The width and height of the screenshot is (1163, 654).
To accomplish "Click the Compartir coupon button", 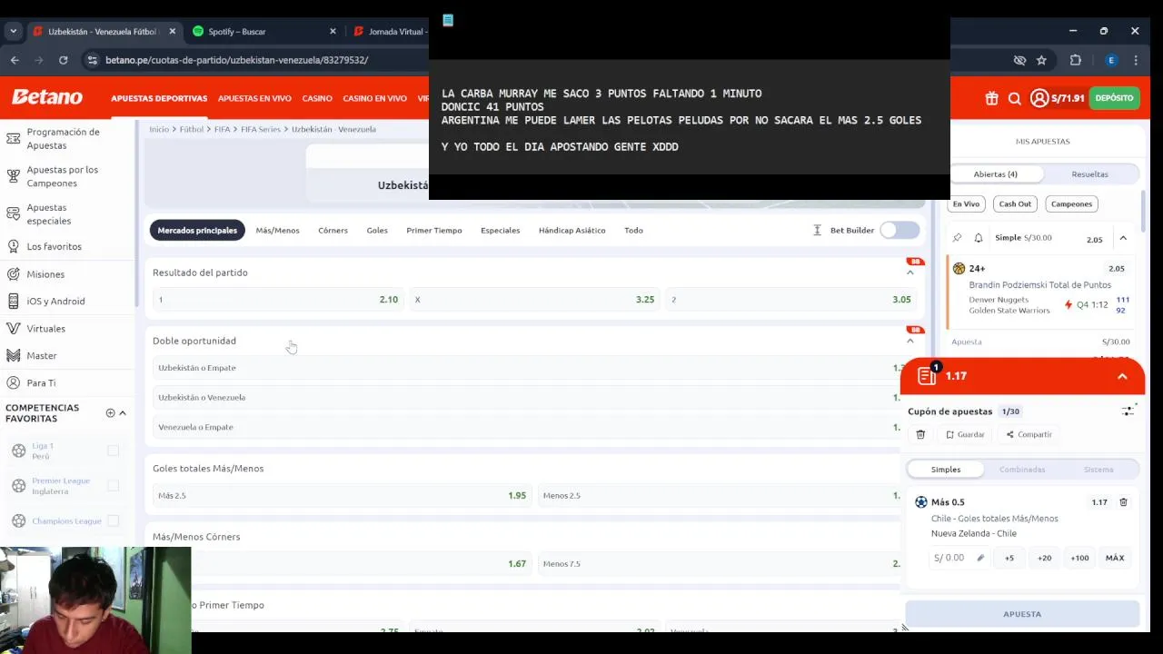I will (x=1029, y=434).
